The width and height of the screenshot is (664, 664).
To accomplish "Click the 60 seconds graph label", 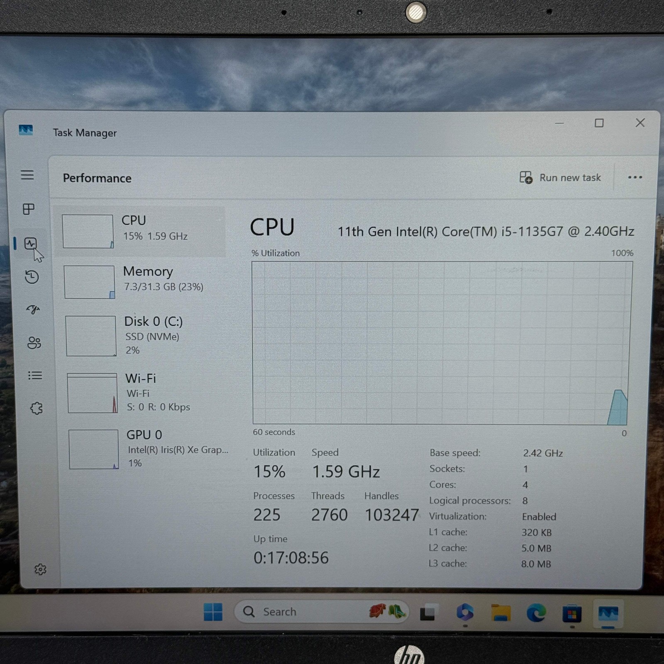I will 274,432.
